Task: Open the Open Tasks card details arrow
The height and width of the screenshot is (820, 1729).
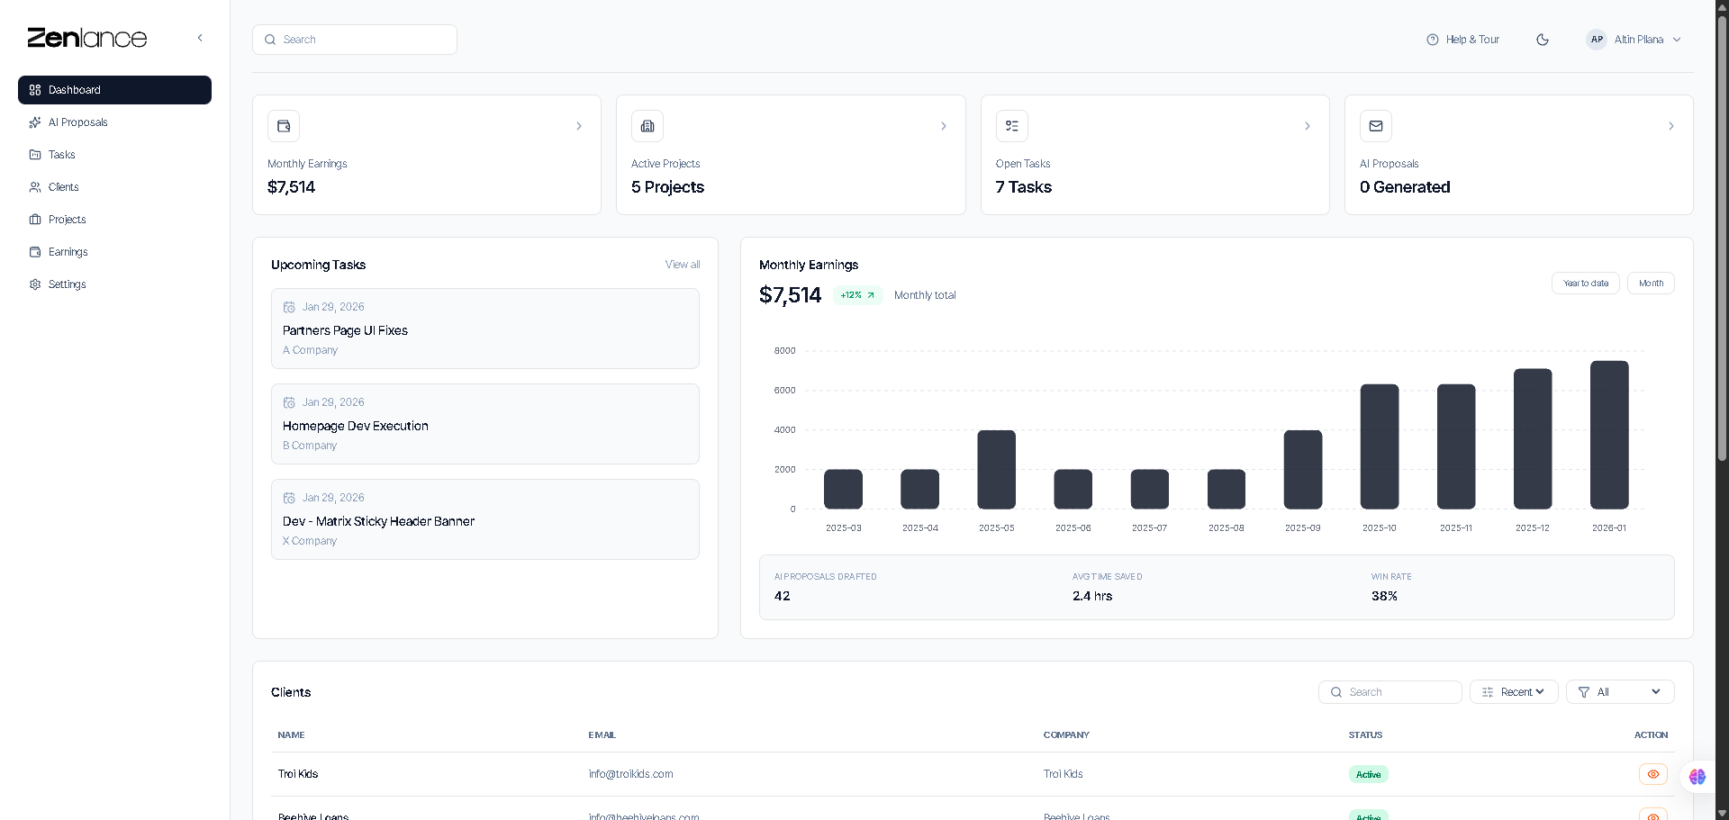Action: 1308,126
